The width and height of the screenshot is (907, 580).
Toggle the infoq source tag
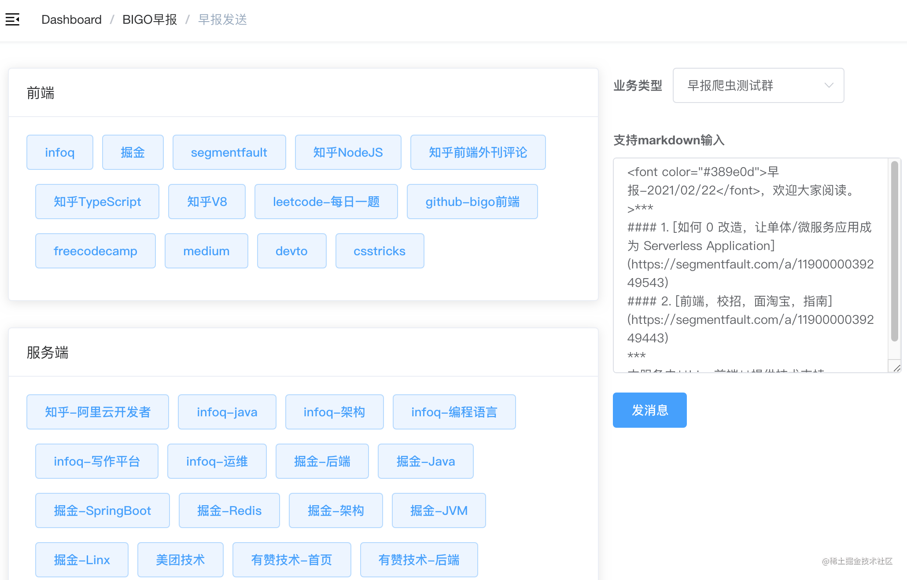(60, 152)
